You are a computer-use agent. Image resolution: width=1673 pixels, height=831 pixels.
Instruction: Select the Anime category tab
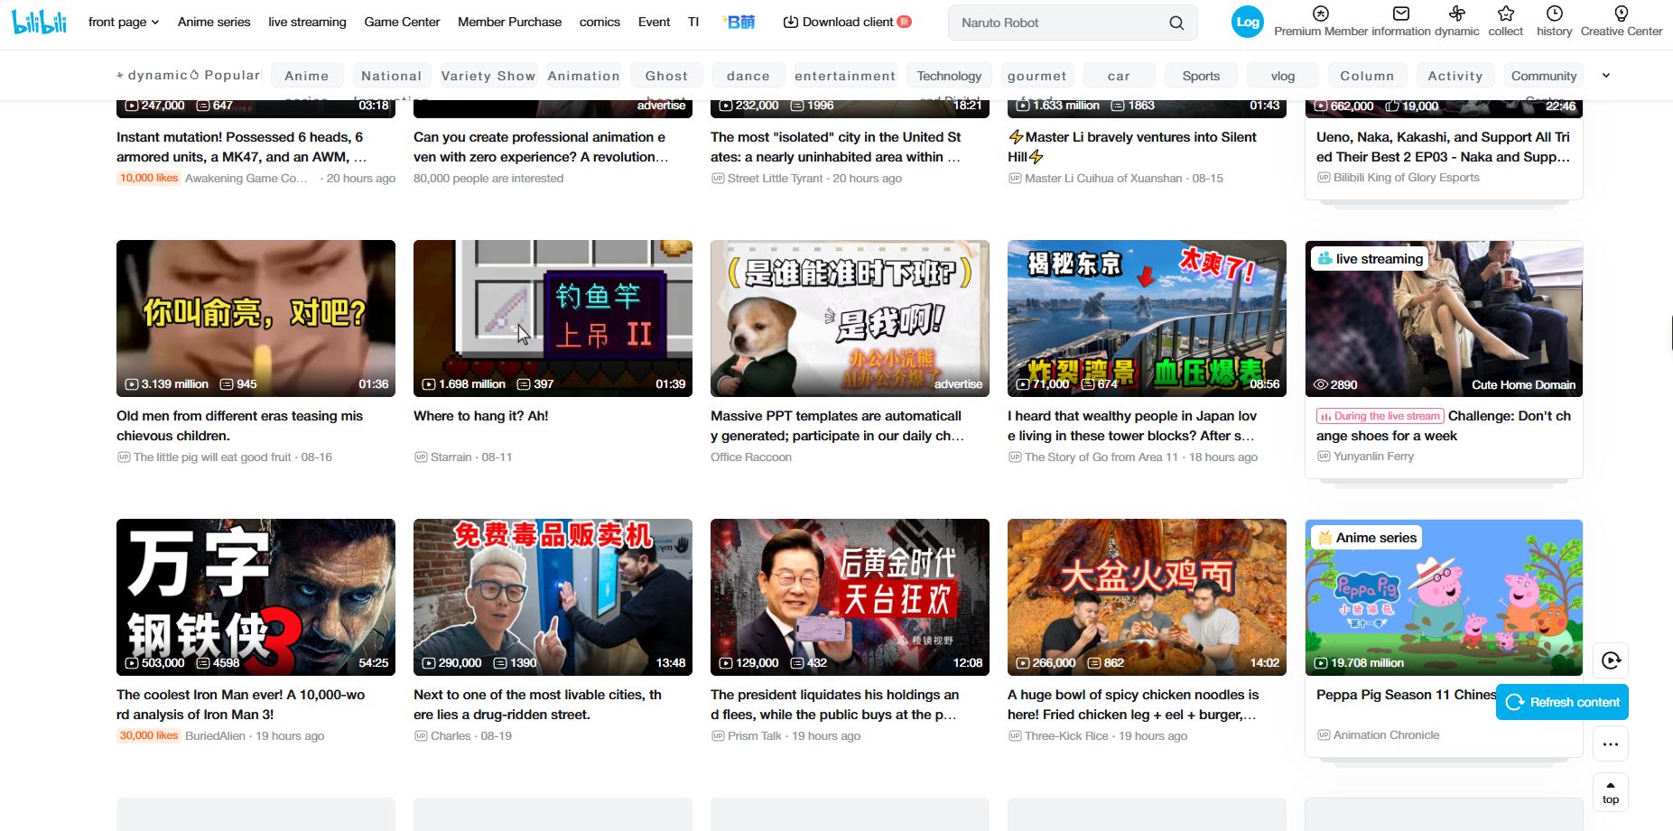(307, 76)
